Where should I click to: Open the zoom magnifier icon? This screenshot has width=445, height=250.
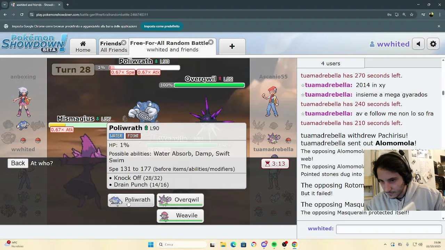[404, 15]
